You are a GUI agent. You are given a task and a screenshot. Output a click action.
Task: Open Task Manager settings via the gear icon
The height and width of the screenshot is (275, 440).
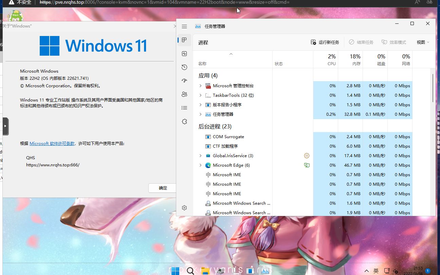(x=184, y=207)
